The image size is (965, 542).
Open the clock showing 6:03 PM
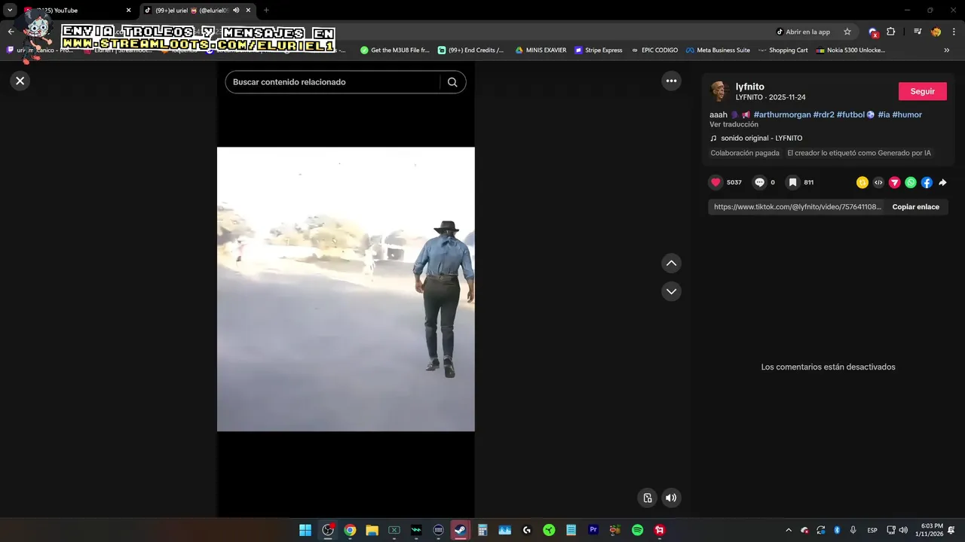pyautogui.click(x=929, y=530)
